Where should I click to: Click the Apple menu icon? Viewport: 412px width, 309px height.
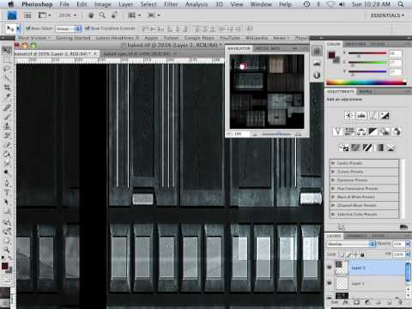pos(10,4)
